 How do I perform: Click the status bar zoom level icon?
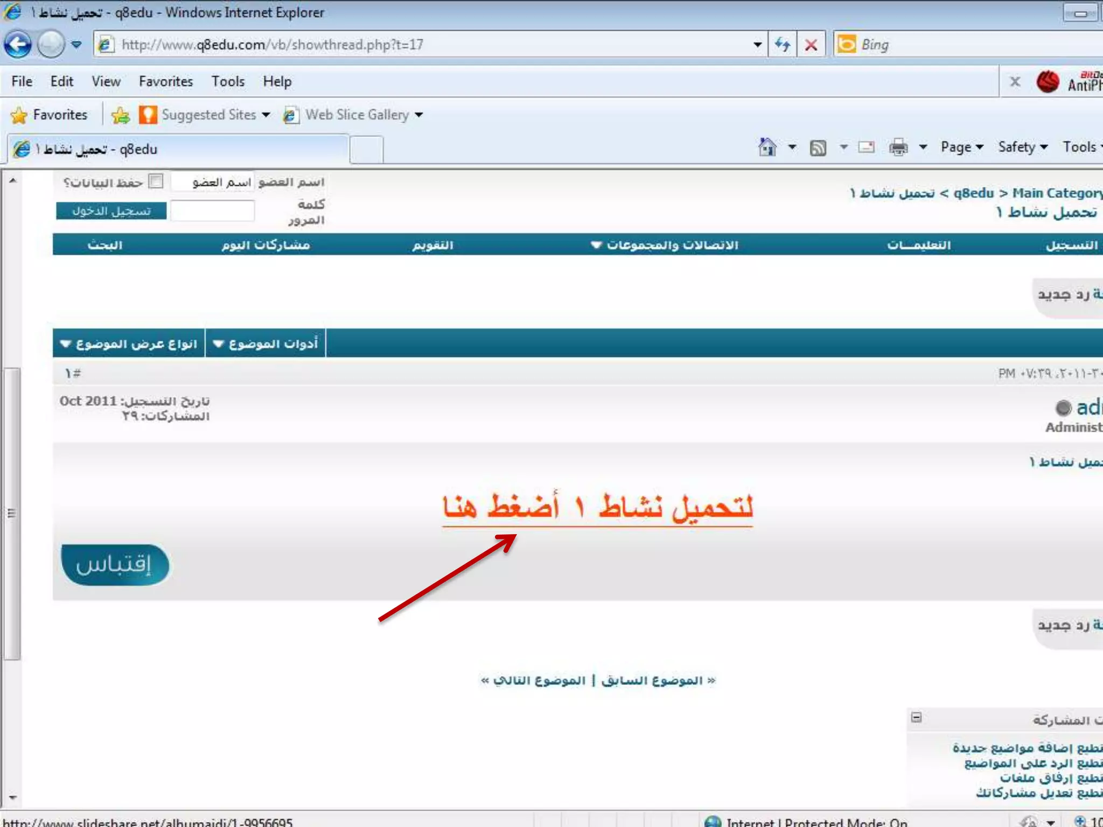coord(1080,821)
